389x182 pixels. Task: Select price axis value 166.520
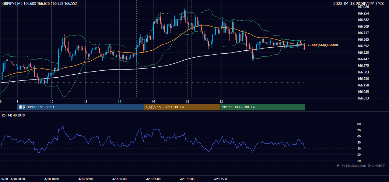pyautogui.click(x=363, y=52)
